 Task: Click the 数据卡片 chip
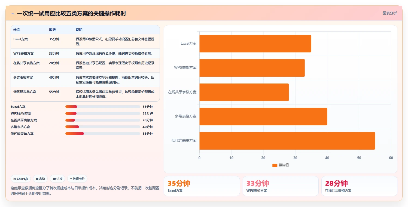(x=77, y=179)
